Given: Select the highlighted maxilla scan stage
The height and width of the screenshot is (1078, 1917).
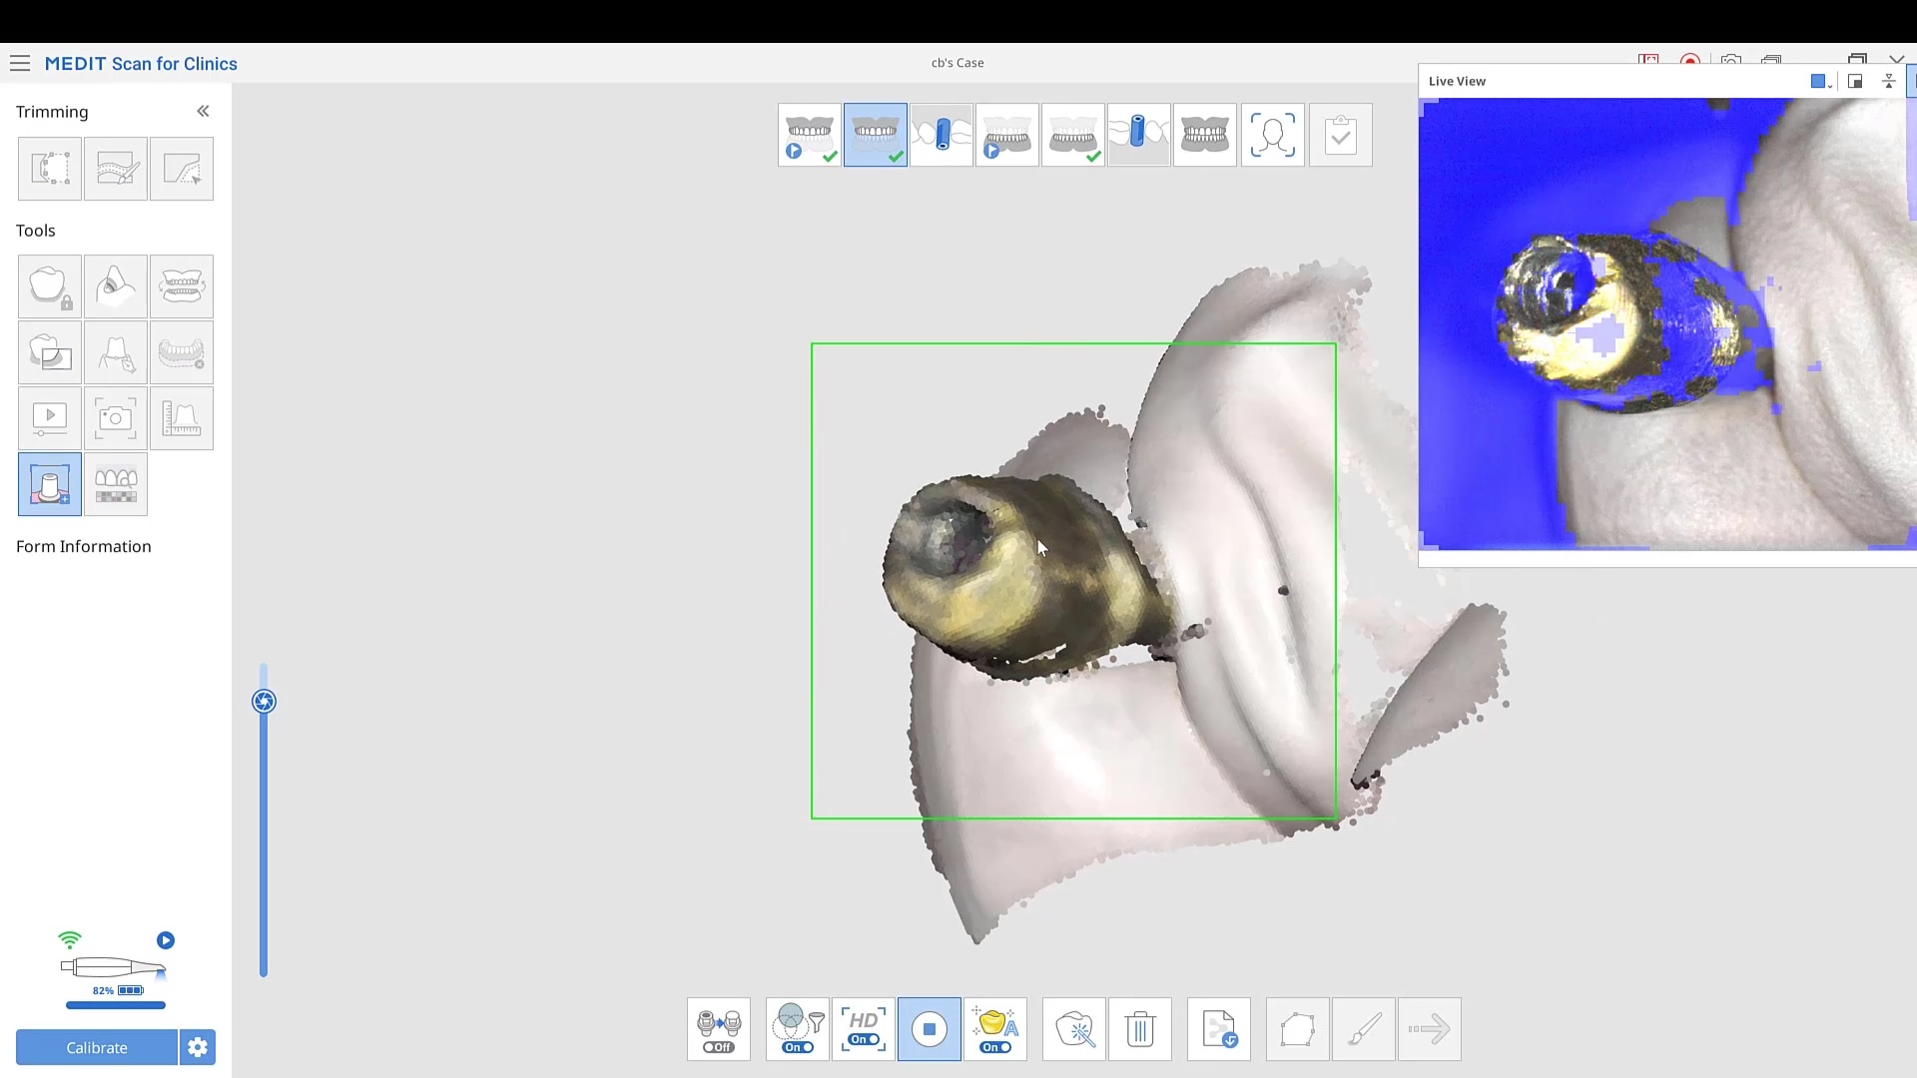Looking at the screenshot, I should [x=876, y=135].
